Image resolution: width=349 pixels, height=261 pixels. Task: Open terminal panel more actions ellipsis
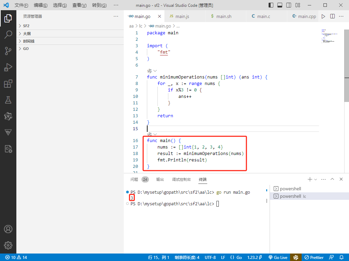[x=323, y=179]
